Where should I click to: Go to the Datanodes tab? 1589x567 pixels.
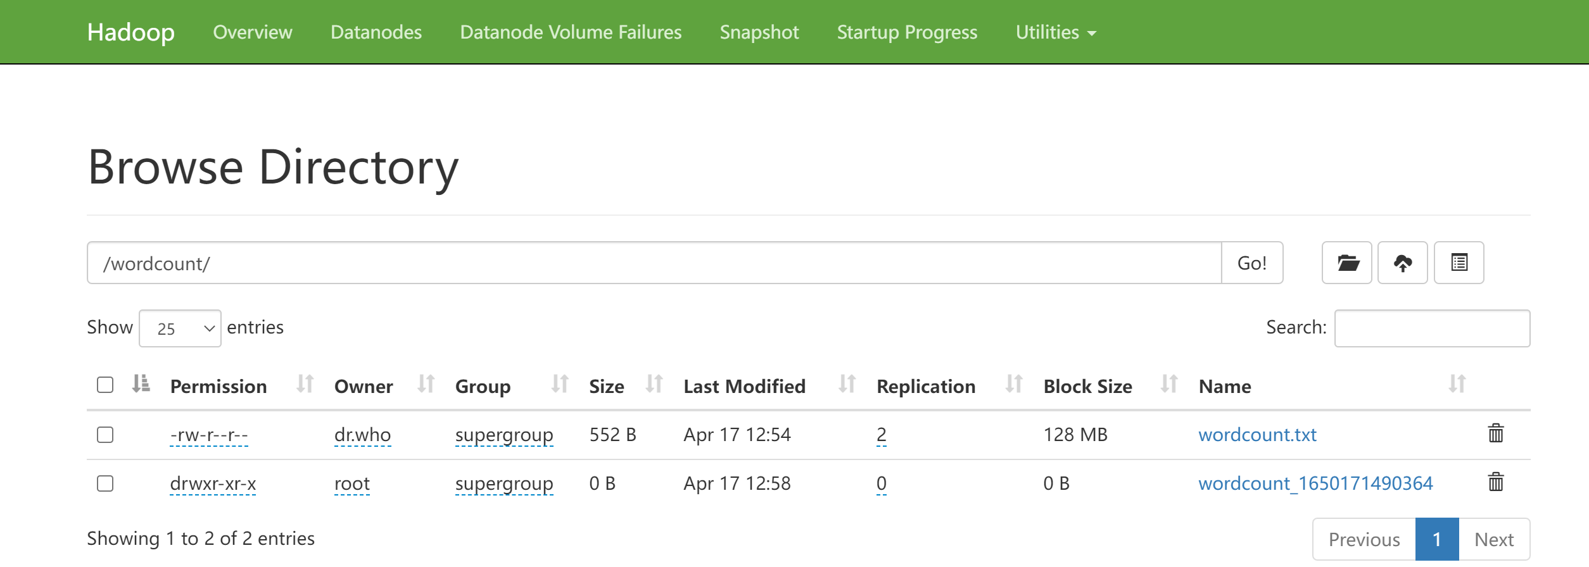pyautogui.click(x=376, y=32)
